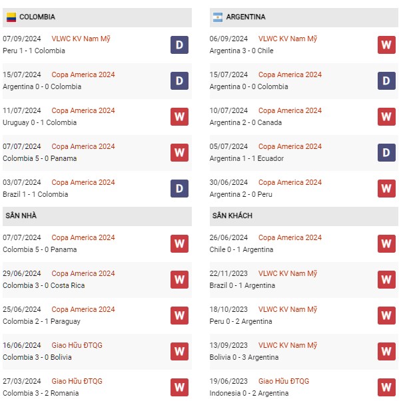Image resolution: width=399 pixels, height=401 pixels.
Task: Click the Bolivia 0 - 3 Argentina result
Action: [244, 357]
